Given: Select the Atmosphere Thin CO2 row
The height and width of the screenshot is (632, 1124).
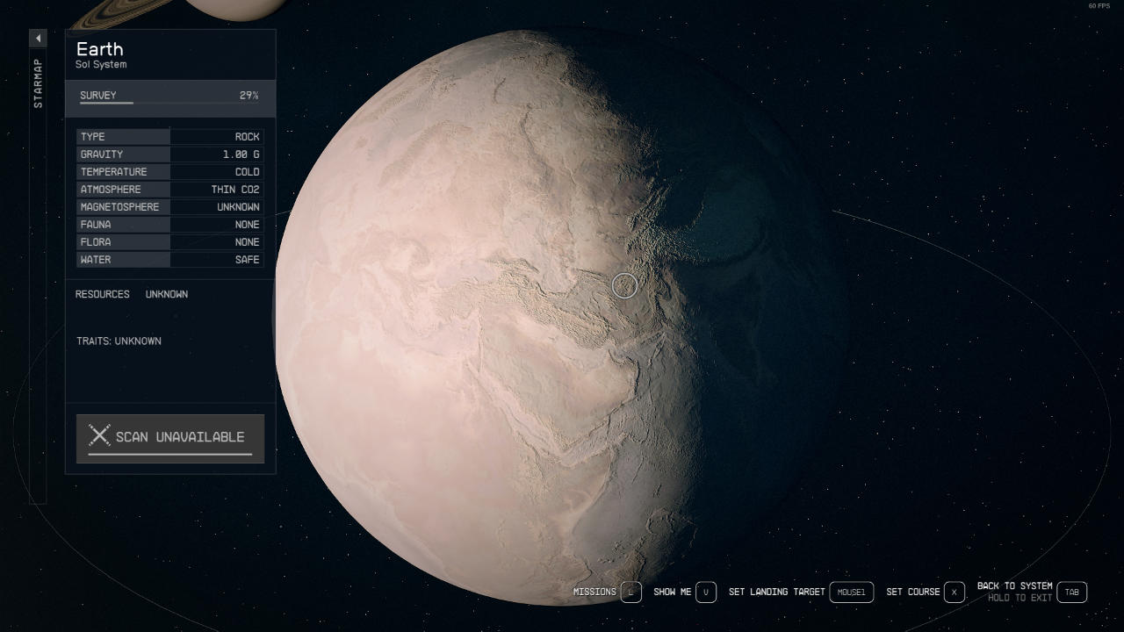Looking at the screenshot, I should (x=169, y=190).
